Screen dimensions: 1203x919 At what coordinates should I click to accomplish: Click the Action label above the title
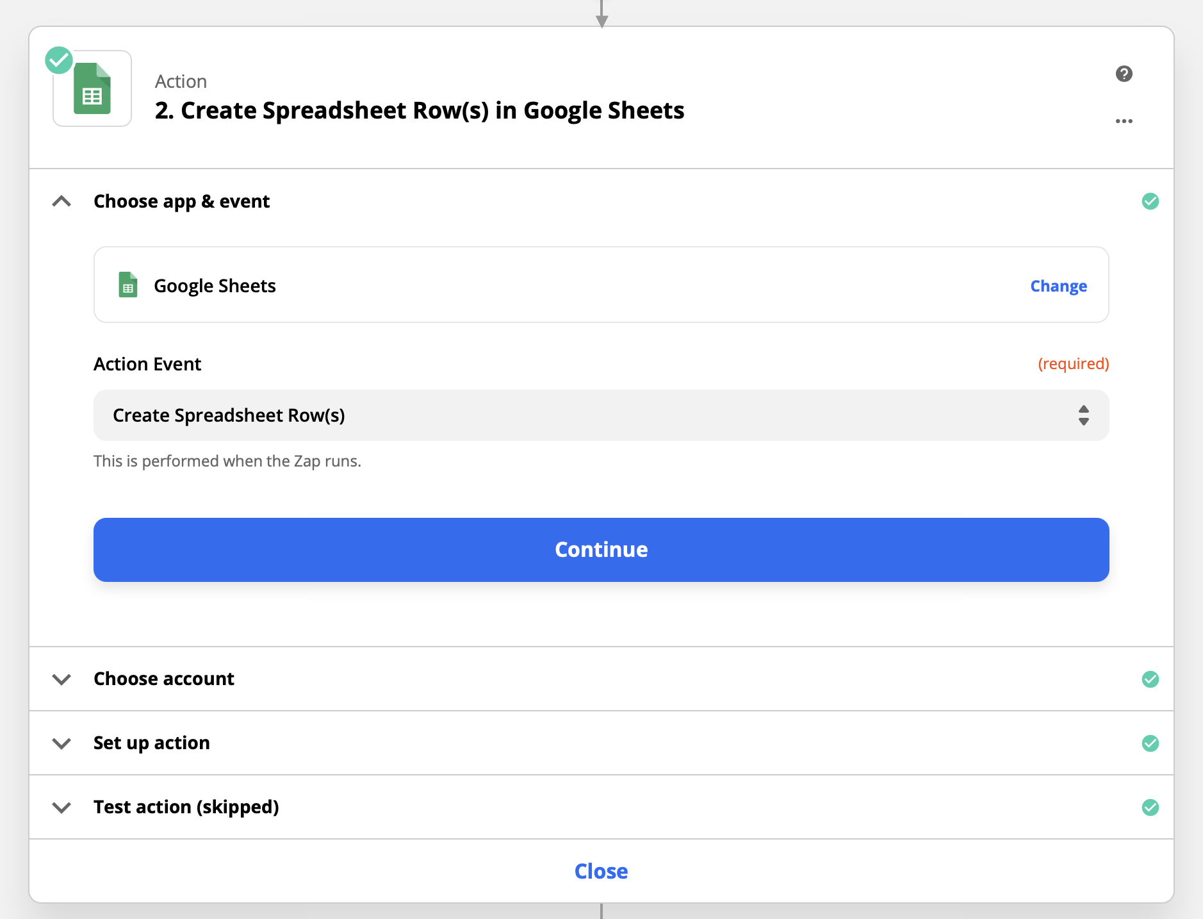pos(181,81)
